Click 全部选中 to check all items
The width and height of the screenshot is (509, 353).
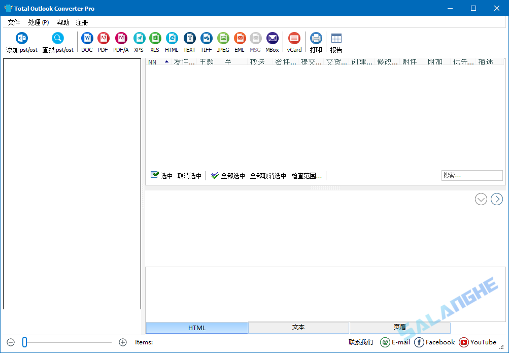[232, 175]
